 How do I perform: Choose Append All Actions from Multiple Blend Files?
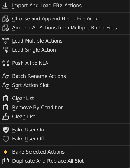pos(65,28)
